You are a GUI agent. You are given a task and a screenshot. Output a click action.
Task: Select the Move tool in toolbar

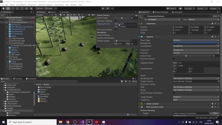(x=8, y=8)
